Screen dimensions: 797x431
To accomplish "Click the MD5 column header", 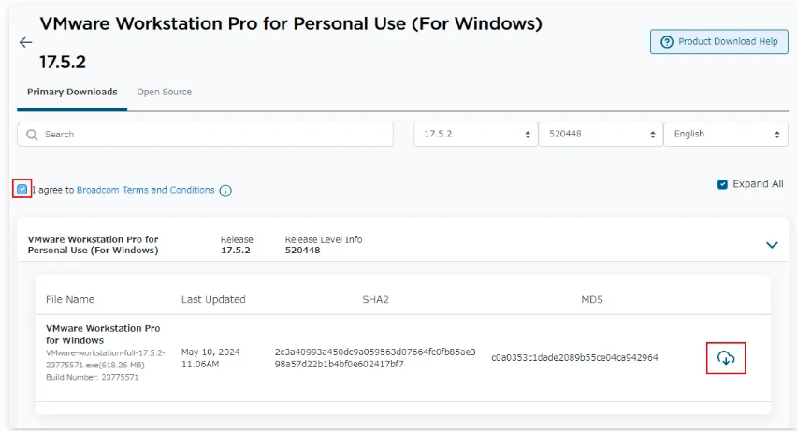I will [x=591, y=299].
